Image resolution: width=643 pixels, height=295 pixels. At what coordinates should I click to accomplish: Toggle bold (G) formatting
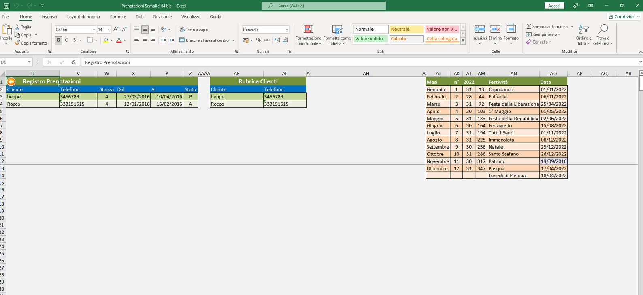(58, 40)
